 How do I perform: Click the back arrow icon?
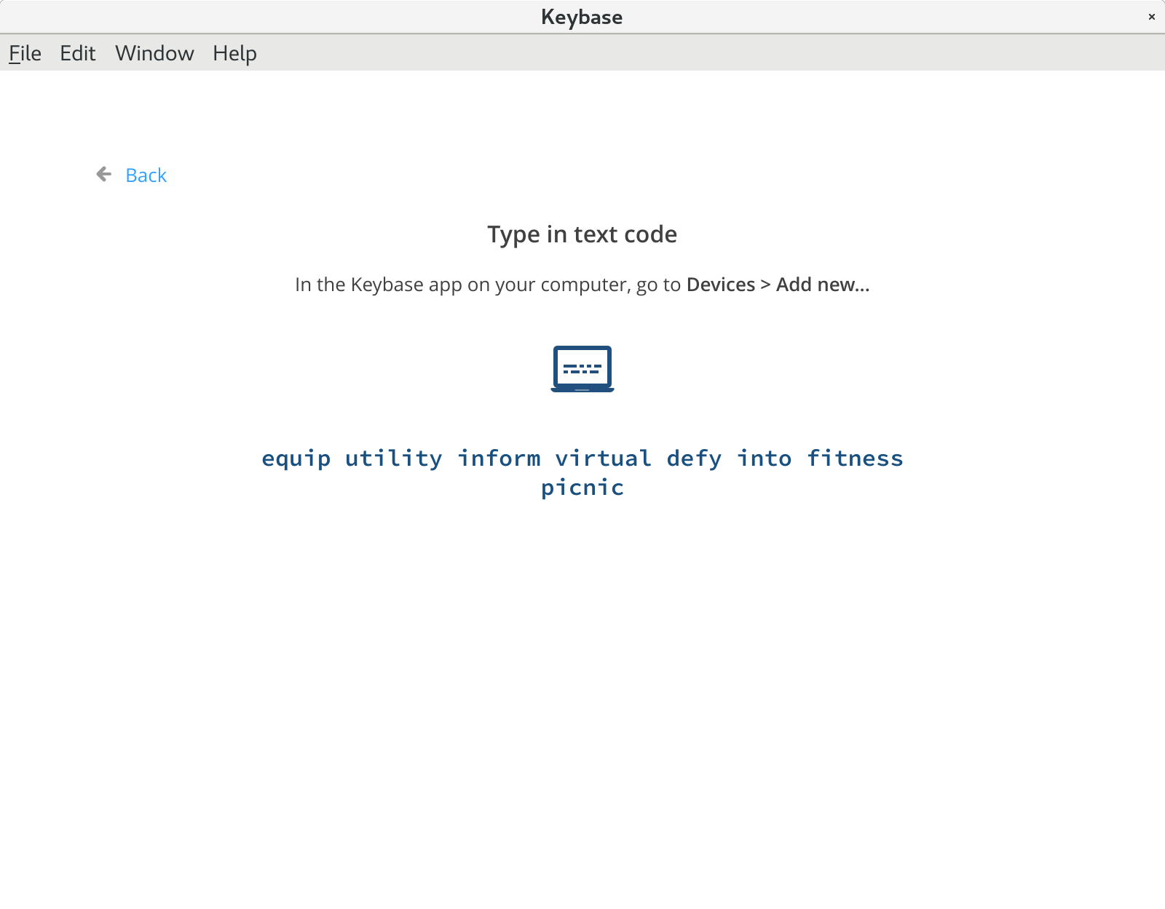pyautogui.click(x=104, y=174)
